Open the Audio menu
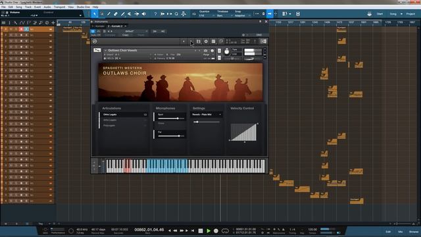 47,7
